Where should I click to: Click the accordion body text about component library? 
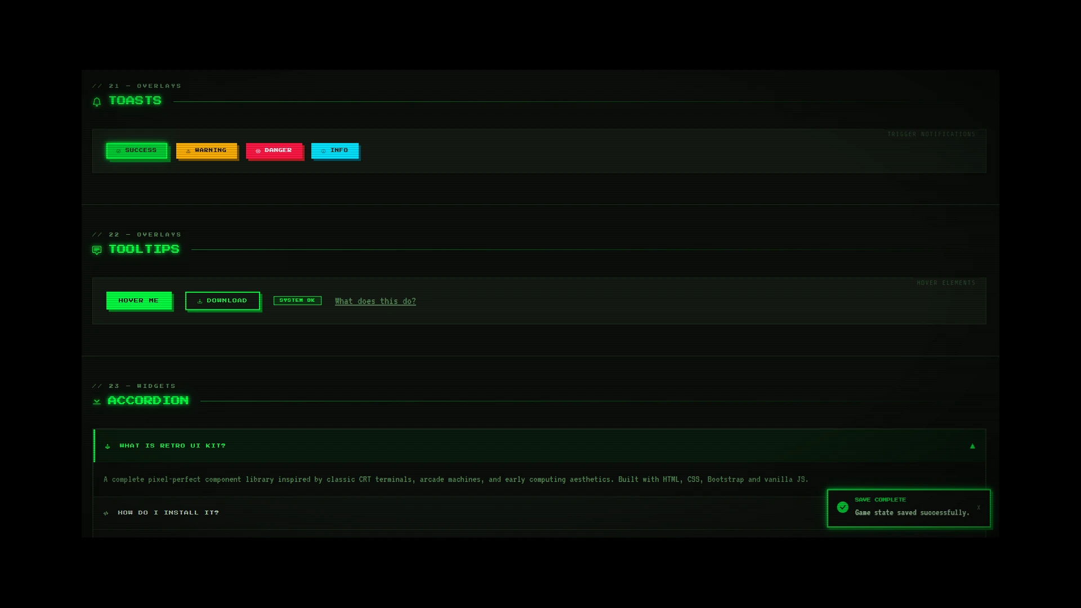click(x=456, y=480)
